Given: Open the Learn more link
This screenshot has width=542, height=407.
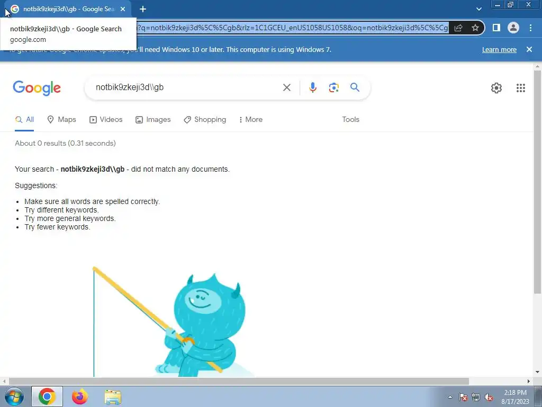Looking at the screenshot, I should pos(499,49).
